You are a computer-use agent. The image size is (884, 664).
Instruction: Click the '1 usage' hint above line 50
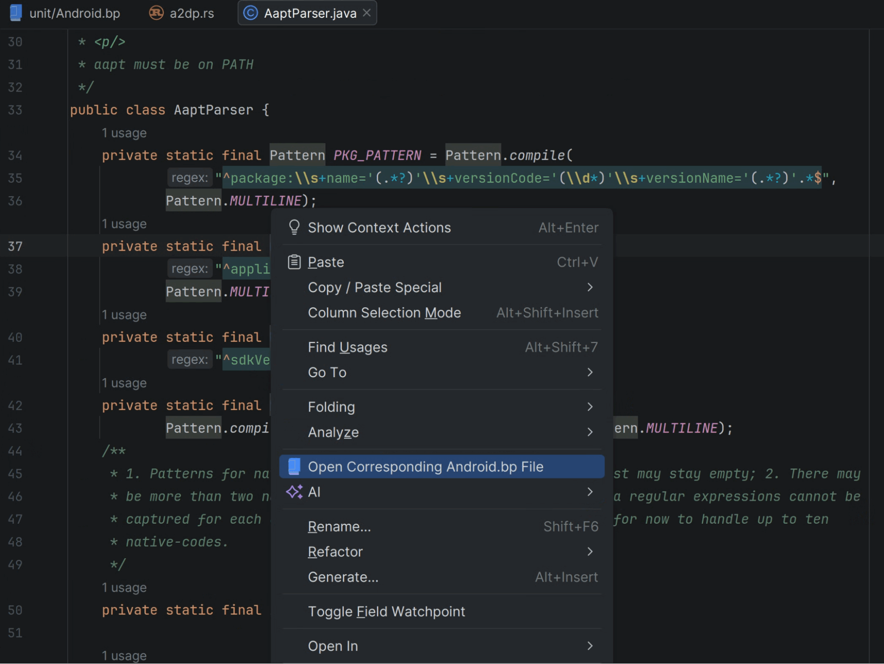coord(124,587)
